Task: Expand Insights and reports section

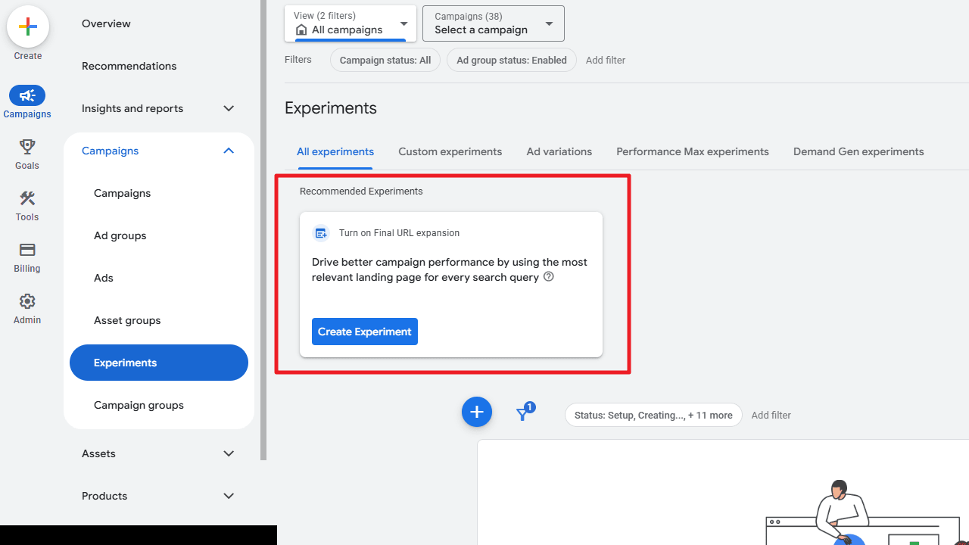Action: click(x=229, y=108)
